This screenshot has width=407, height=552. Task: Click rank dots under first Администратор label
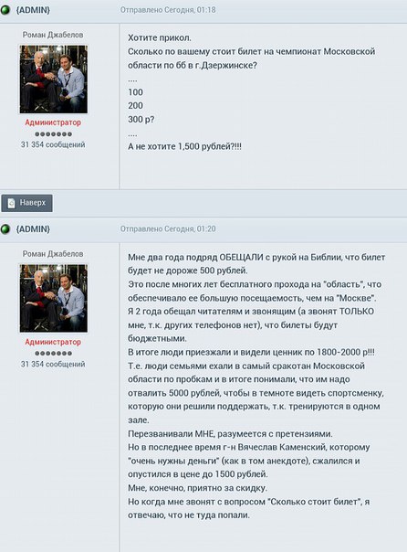click(54, 134)
